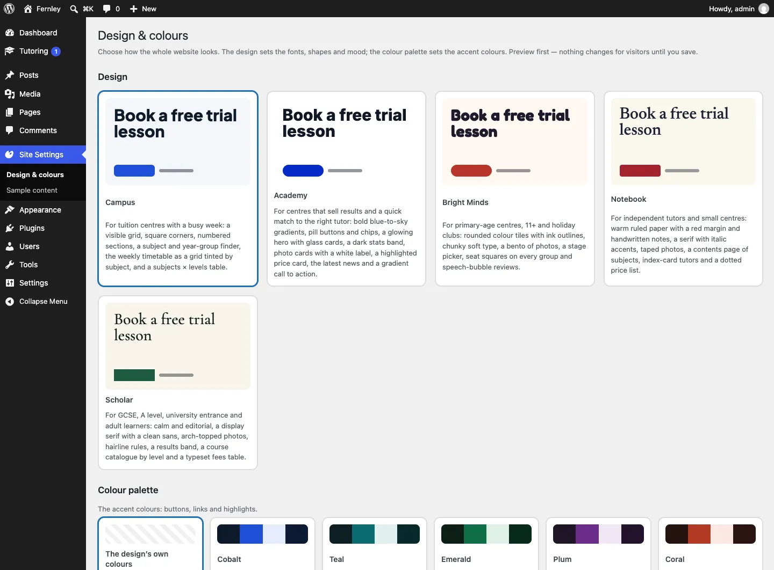Click the Pages icon in sidebar
Viewport: 774px width, 570px height.
(x=10, y=112)
